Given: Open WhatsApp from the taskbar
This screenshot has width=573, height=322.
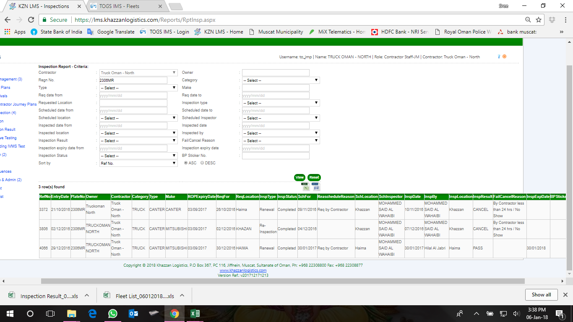Looking at the screenshot, I should point(113,314).
